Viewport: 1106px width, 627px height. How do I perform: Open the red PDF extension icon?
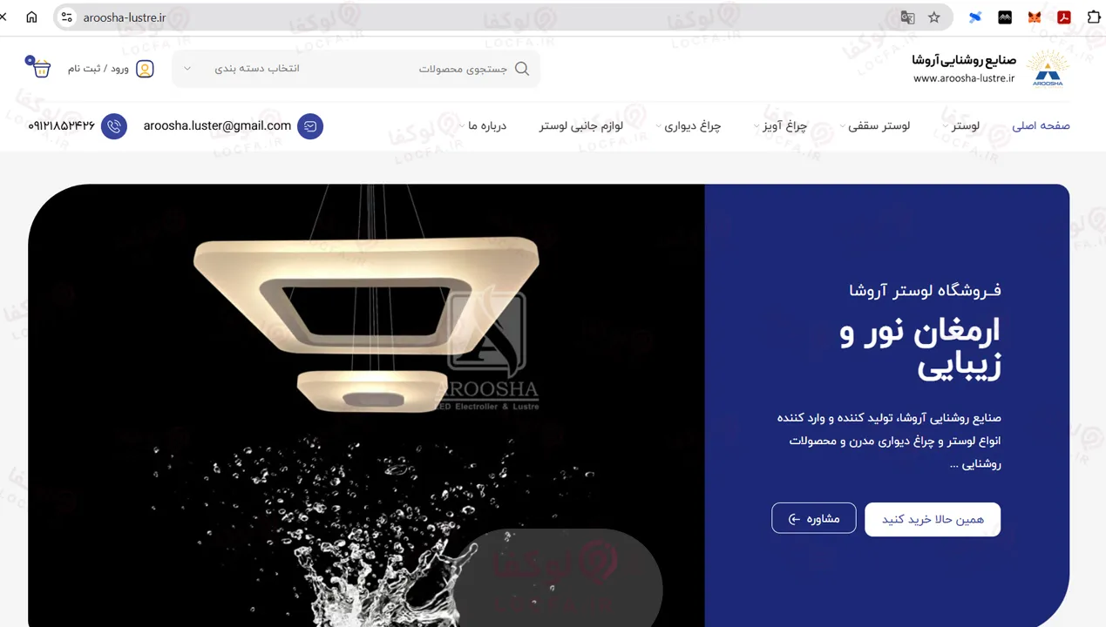[x=1064, y=17]
